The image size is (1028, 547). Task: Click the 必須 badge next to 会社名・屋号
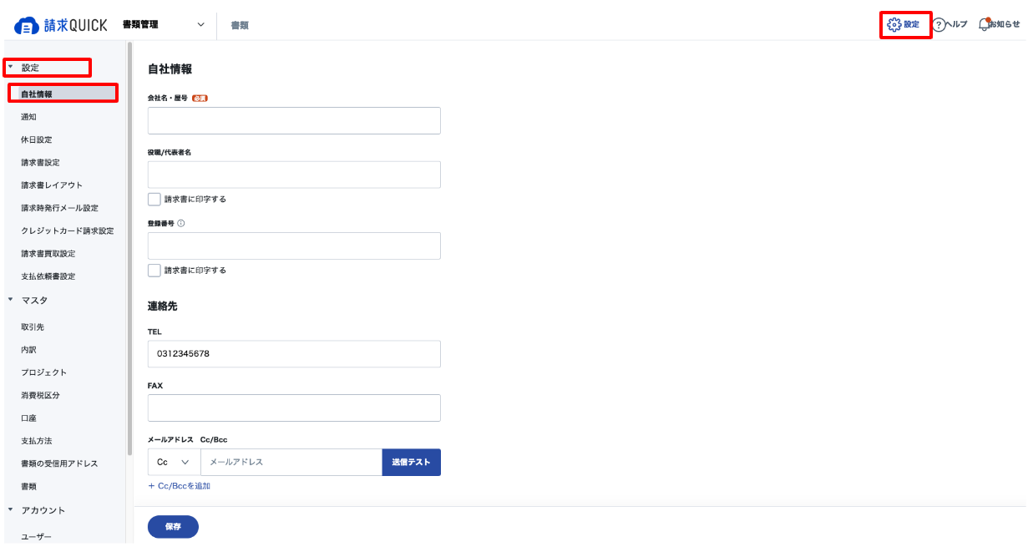(x=200, y=99)
